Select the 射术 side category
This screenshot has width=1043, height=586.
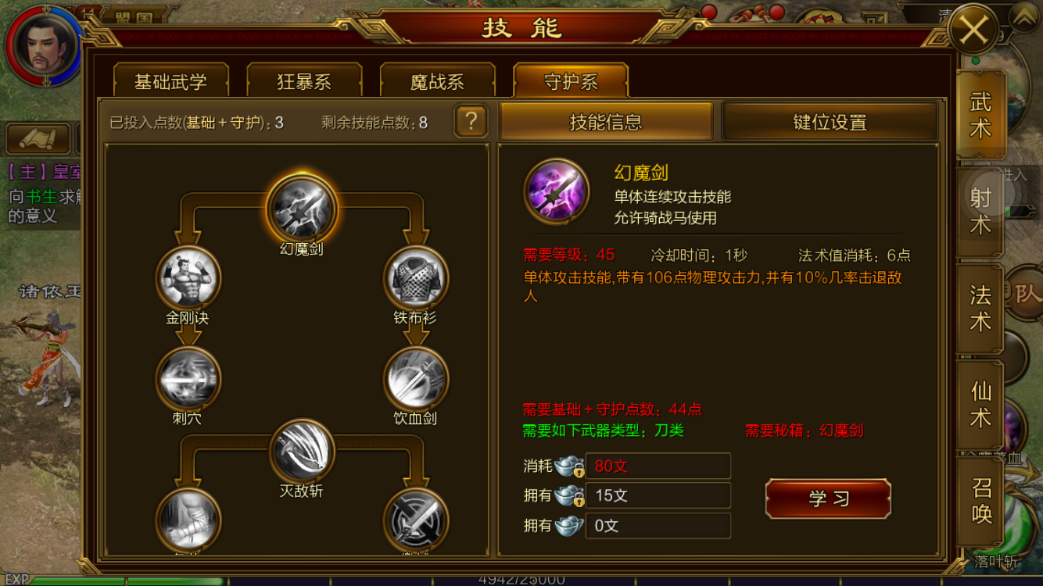tap(980, 211)
